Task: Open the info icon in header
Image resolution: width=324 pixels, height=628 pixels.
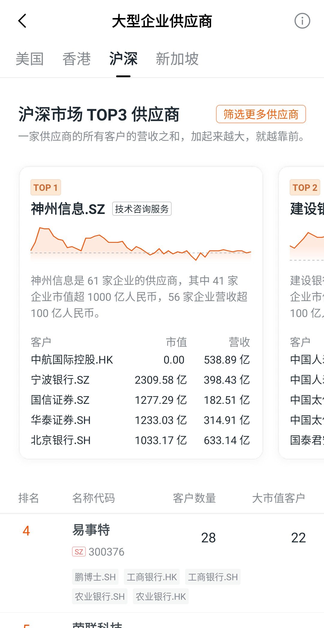Action: coord(302,21)
